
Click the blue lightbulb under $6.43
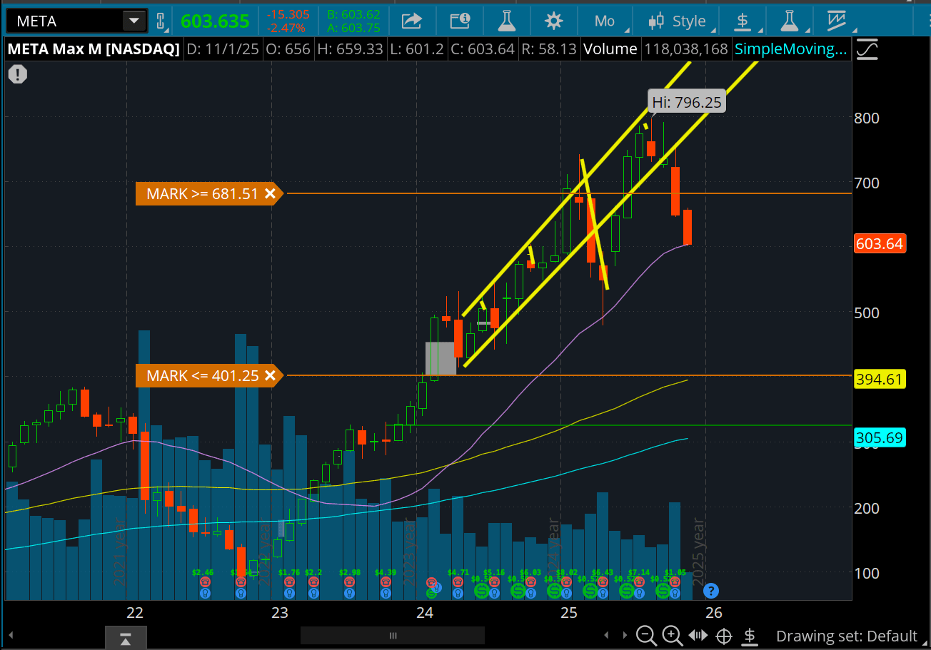click(x=603, y=593)
